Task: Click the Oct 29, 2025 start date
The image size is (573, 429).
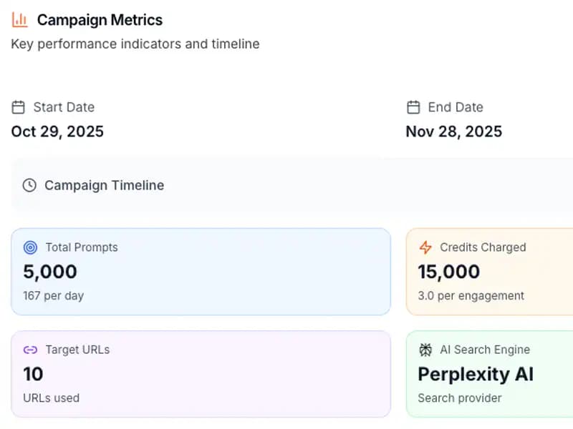Action: click(x=57, y=132)
